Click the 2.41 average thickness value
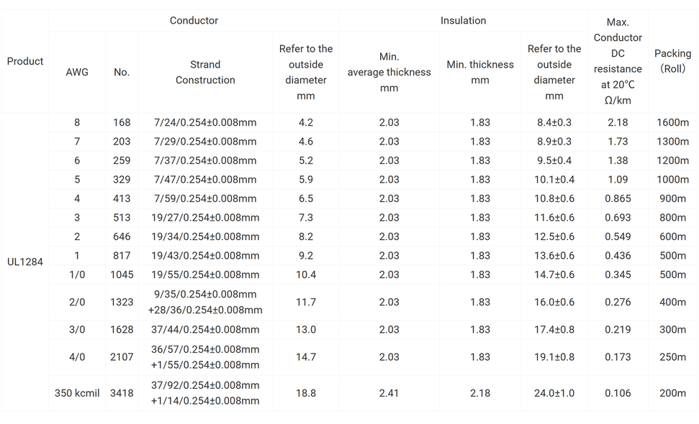Screen dimensions: 699x424 [389, 393]
